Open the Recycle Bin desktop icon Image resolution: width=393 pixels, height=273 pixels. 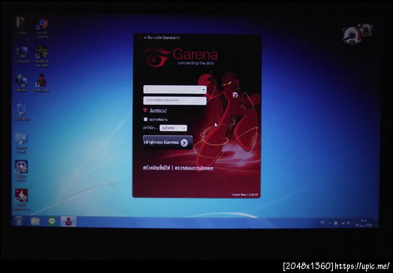tap(22, 112)
